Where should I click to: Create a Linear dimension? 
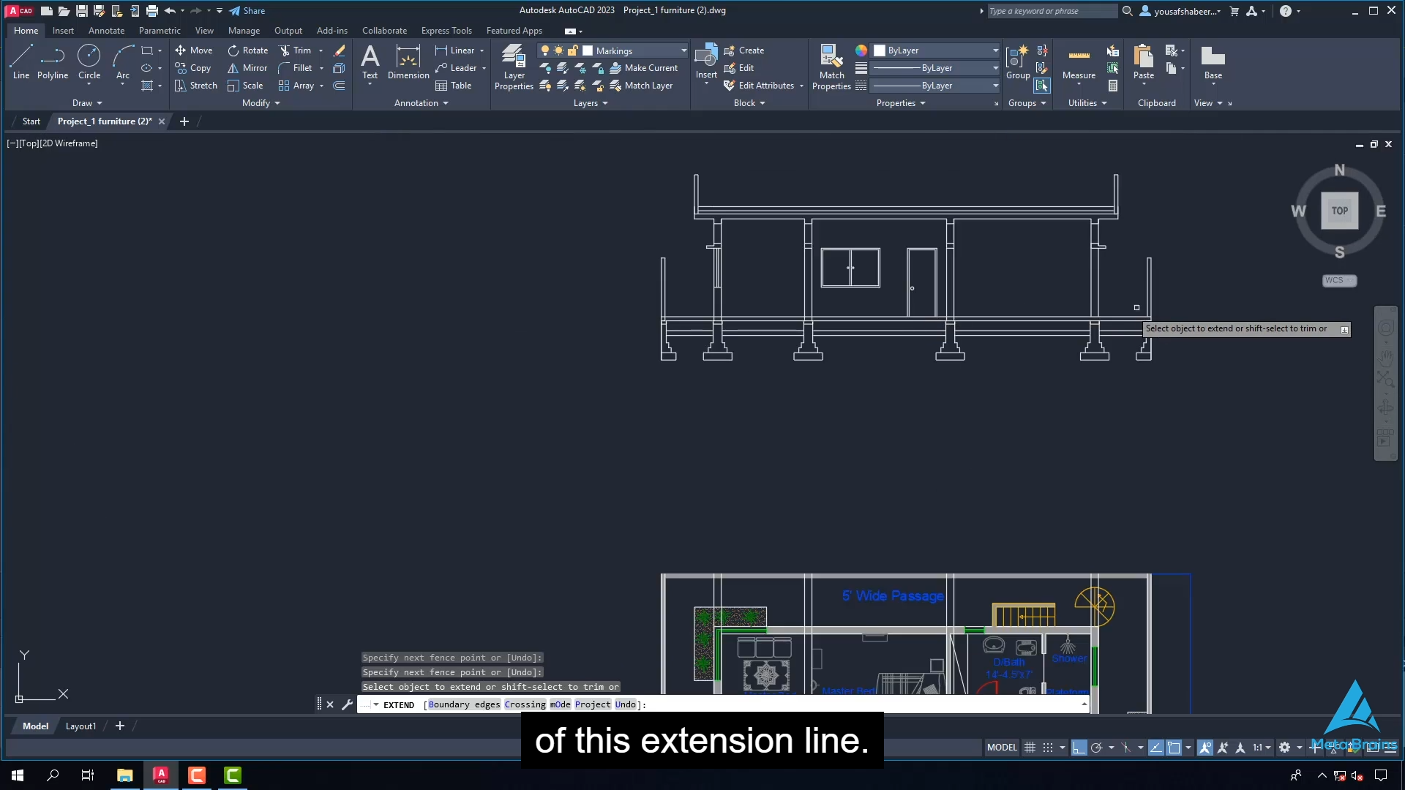coord(459,50)
